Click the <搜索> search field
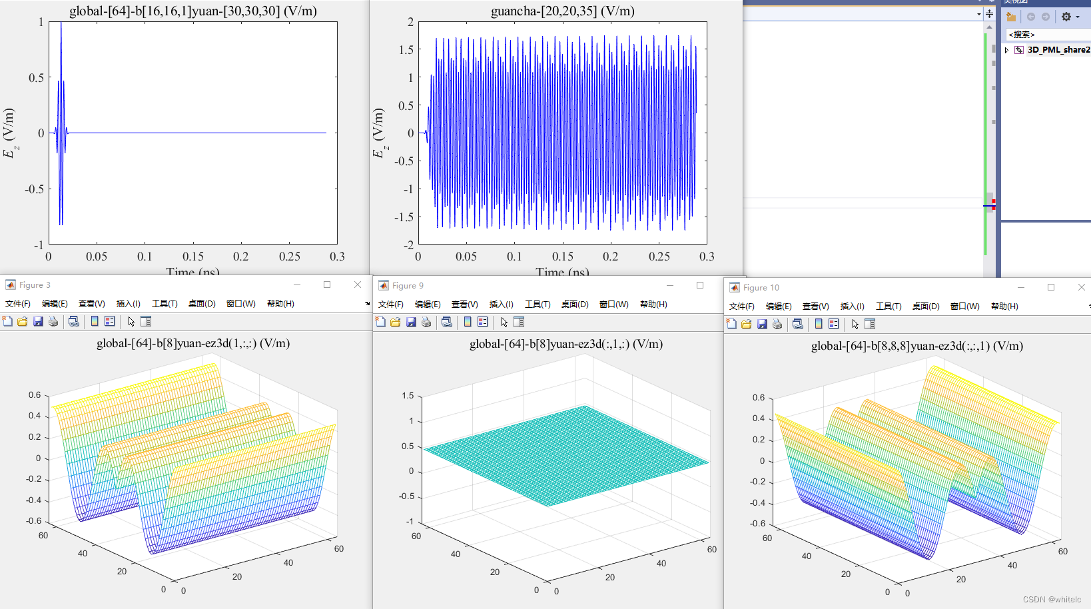1091x609 pixels. tap(1048, 35)
